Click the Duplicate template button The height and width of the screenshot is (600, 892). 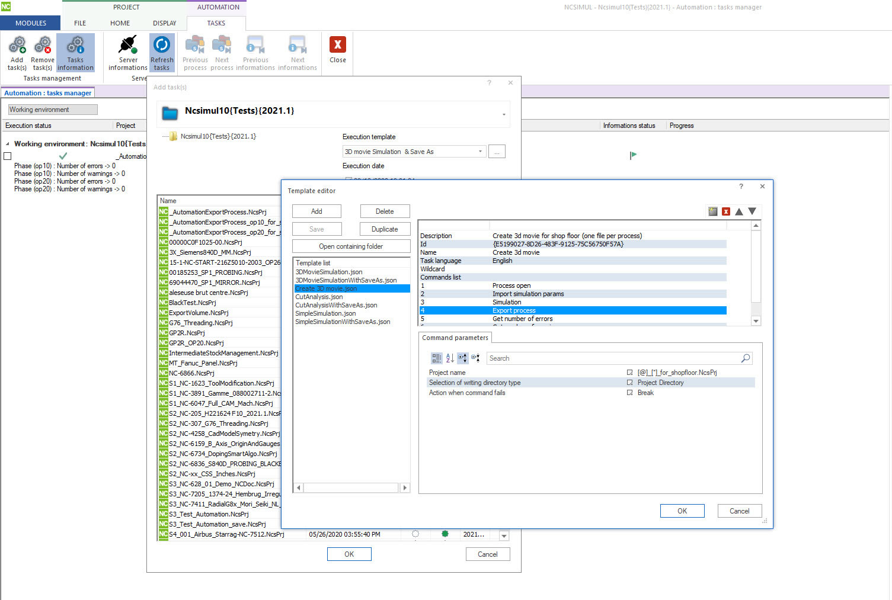tap(385, 229)
